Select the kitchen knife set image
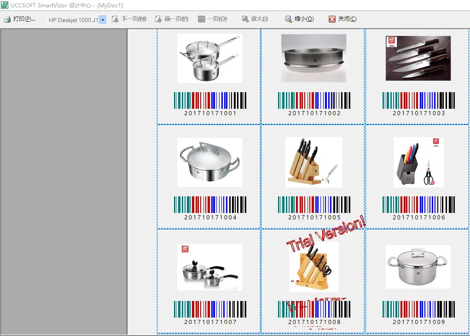The height and width of the screenshot is (336, 470). coord(418,58)
